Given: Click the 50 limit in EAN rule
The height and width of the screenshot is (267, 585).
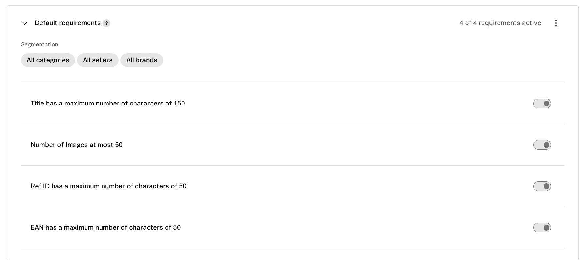Looking at the screenshot, I should [177, 228].
